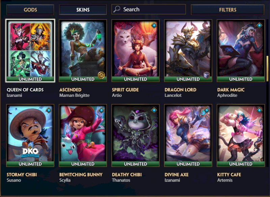Select the Spirit Guide Artio skin artwork
Viewport: 270px width, 197px height.
(x=136, y=49)
